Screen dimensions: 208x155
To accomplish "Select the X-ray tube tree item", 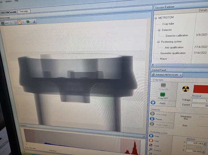I will (x=168, y=24).
